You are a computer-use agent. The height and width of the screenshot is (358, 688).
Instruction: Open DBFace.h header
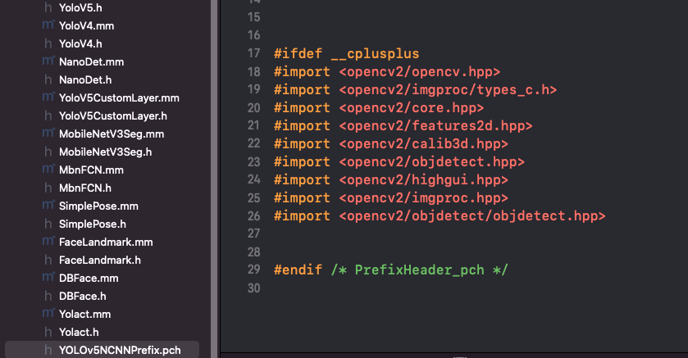83,296
